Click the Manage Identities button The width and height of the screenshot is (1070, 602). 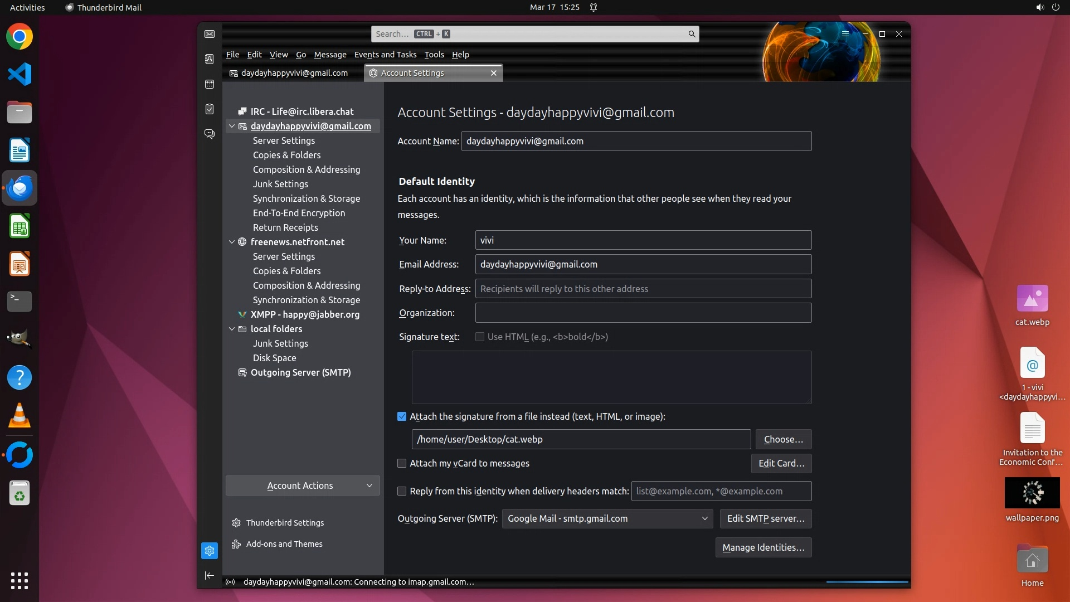click(763, 547)
